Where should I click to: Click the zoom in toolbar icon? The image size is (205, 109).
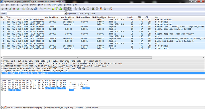[x=76, y=9]
